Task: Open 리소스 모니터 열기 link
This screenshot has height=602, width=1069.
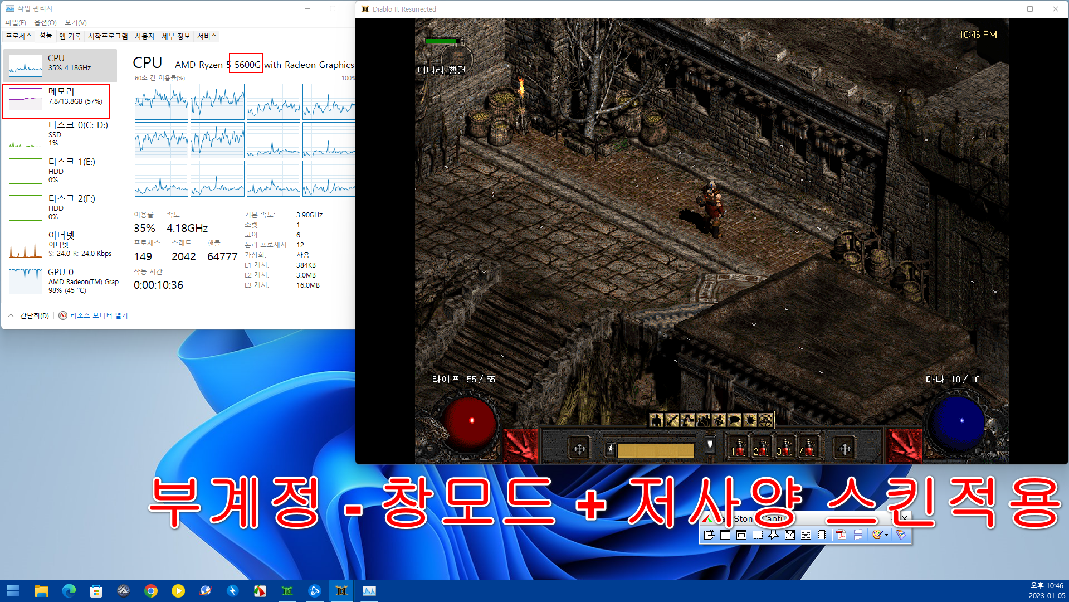Action: [x=94, y=315]
